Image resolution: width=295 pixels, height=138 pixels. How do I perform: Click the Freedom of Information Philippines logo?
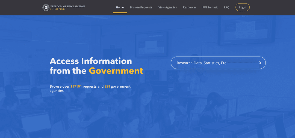point(64,8)
